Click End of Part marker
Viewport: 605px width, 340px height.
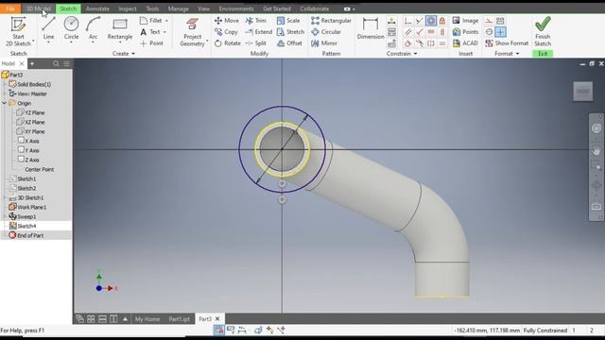pyautogui.click(x=26, y=235)
